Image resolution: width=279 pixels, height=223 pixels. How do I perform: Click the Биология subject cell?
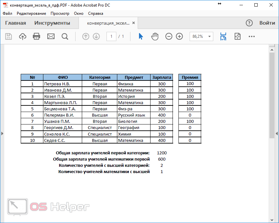[134, 121]
